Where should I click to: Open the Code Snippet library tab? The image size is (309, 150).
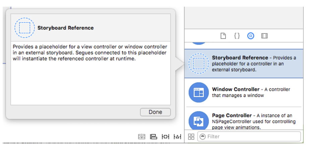[x=237, y=36]
